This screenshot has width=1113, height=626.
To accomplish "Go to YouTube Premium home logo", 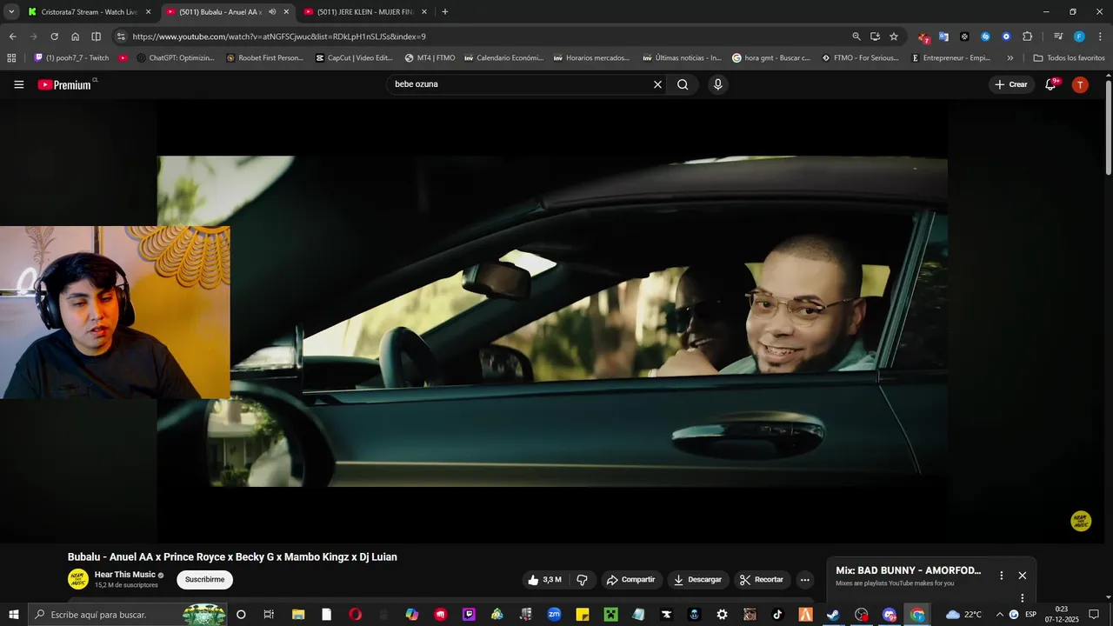I will click(66, 84).
